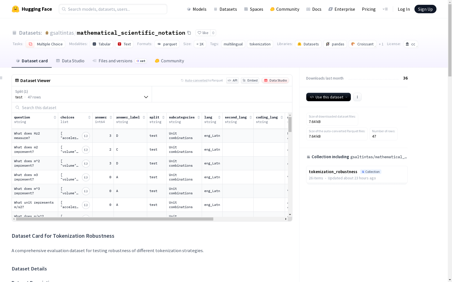Focus the top search models field
The height and width of the screenshot is (282, 452).
click(x=113, y=9)
